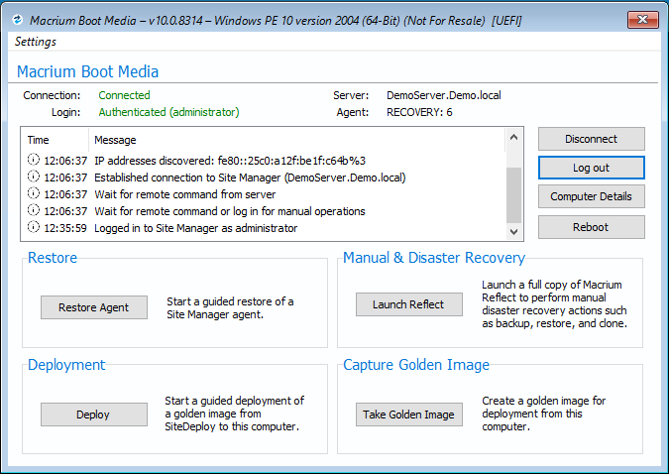Click the Message column header

click(297, 140)
